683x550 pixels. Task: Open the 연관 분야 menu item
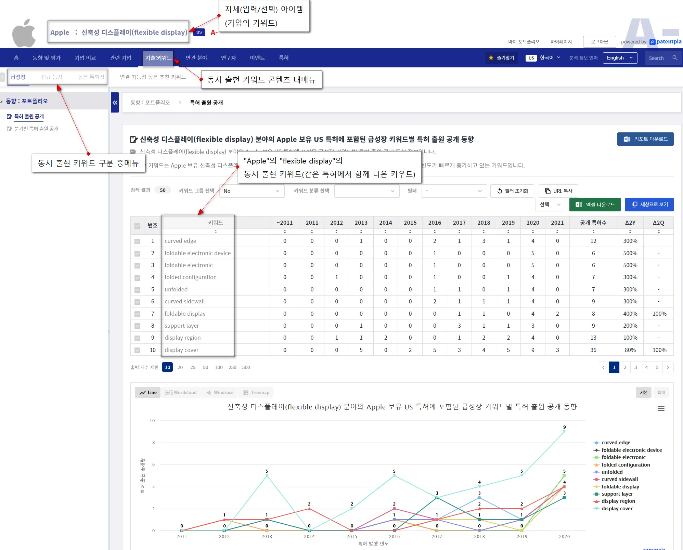pyautogui.click(x=196, y=58)
